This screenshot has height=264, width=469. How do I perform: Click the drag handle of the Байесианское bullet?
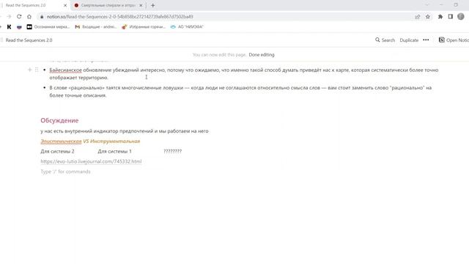[x=37, y=70]
